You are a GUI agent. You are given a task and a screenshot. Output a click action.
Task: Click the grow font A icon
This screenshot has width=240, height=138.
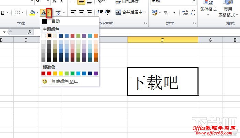54,1
